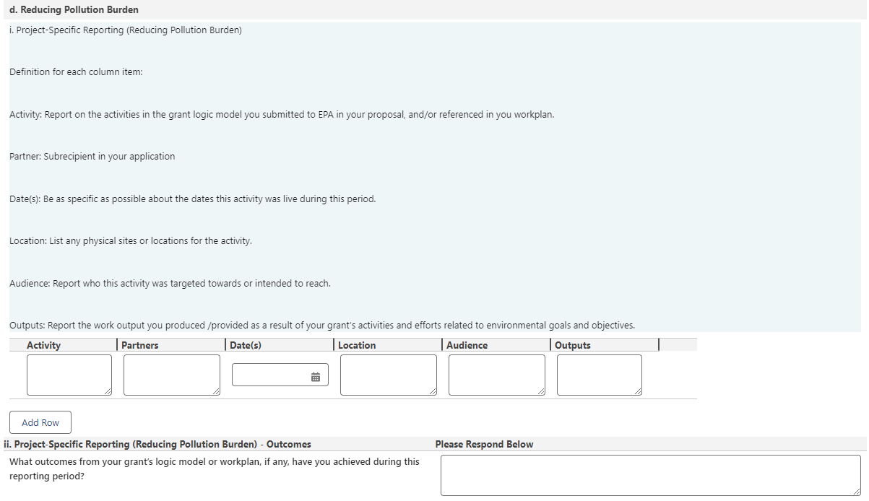Click the Date(s) column header
This screenshot has width=869, height=501.
(246, 345)
